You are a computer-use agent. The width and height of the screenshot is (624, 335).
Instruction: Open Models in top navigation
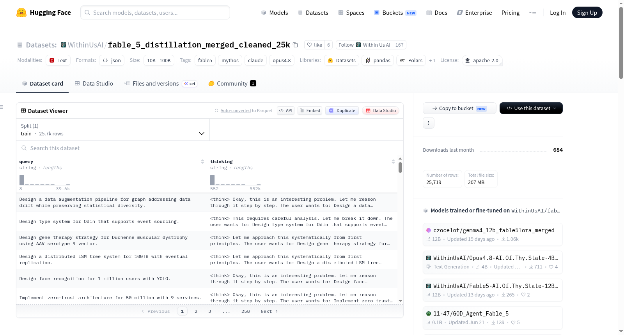coord(275,12)
